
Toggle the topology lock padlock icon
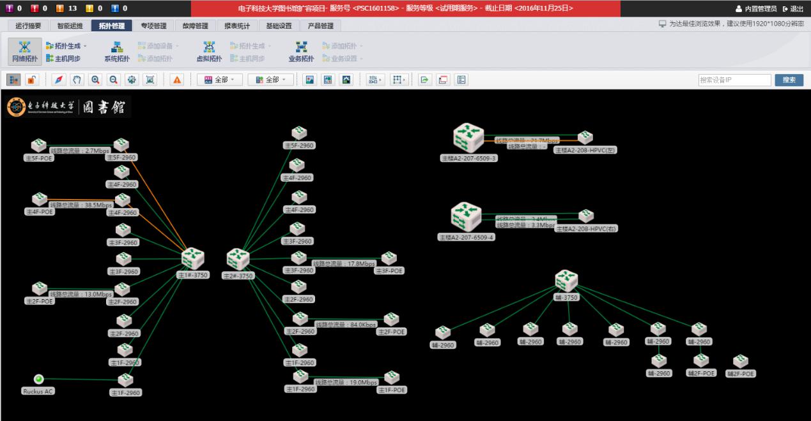(31, 80)
